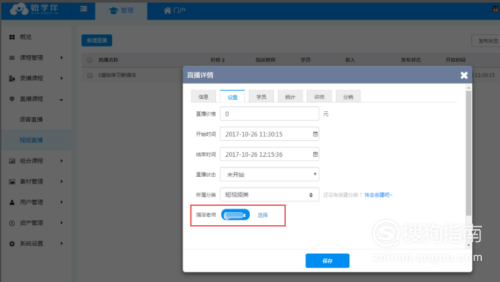Viewport: 500px width, 282px height.
Task: Switch to the 分销 tab
Action: click(348, 97)
